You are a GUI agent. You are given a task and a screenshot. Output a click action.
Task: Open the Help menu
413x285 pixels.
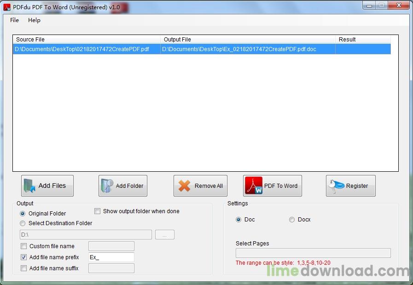click(x=34, y=20)
